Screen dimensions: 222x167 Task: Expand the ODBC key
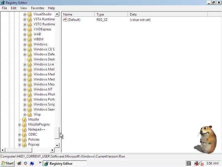(x=19, y=135)
